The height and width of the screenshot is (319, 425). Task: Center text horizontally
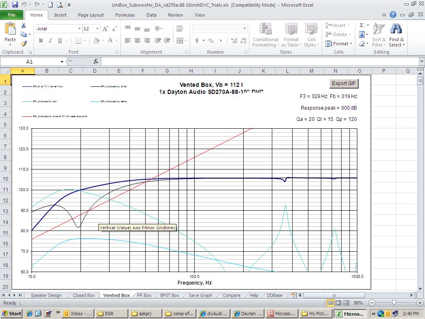pos(137,41)
